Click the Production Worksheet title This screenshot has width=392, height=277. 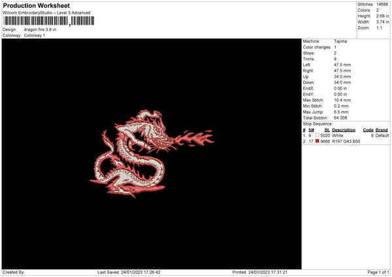coord(36,5)
